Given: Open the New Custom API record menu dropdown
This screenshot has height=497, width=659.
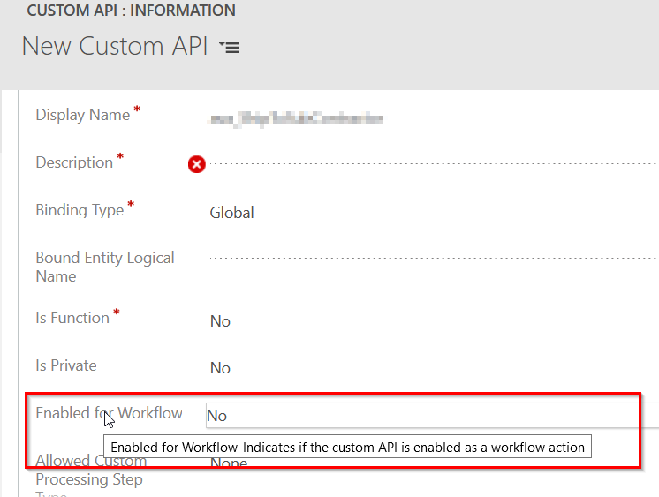Looking at the screenshot, I should (x=229, y=47).
